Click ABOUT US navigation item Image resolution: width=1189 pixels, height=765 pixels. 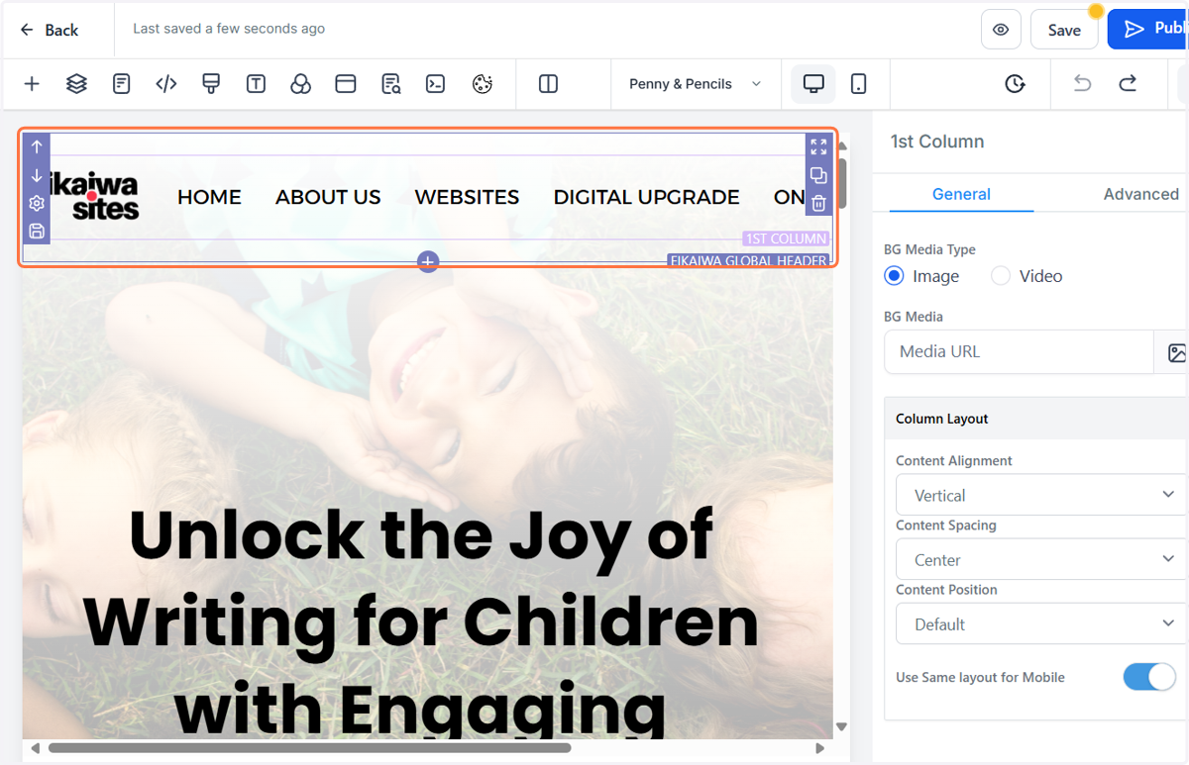pyautogui.click(x=328, y=197)
